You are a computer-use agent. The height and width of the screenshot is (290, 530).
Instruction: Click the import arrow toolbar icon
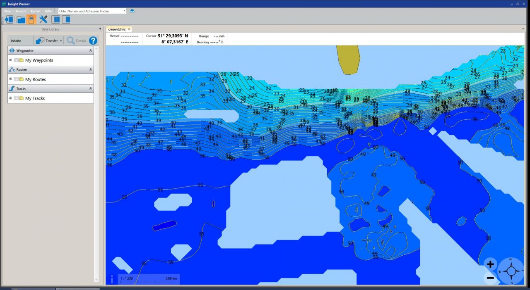click(8, 19)
